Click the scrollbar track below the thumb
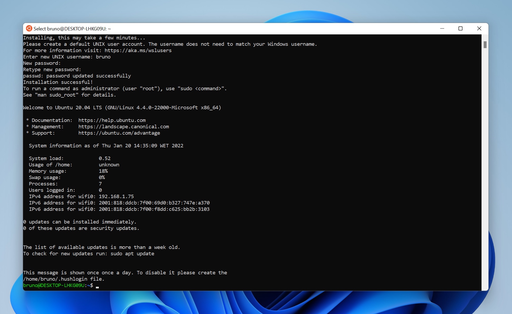Screen dimensions: 512x314 click(485, 159)
